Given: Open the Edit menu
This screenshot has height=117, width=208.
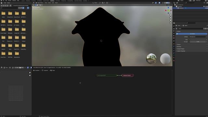Looking at the screenshot, I should click(x=6, y=1).
